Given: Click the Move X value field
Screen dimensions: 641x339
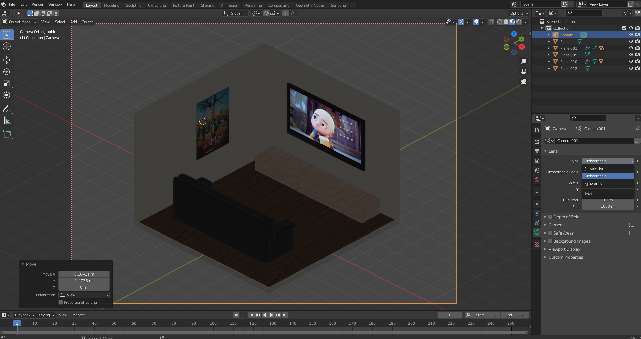Looking at the screenshot, I should (84, 274).
